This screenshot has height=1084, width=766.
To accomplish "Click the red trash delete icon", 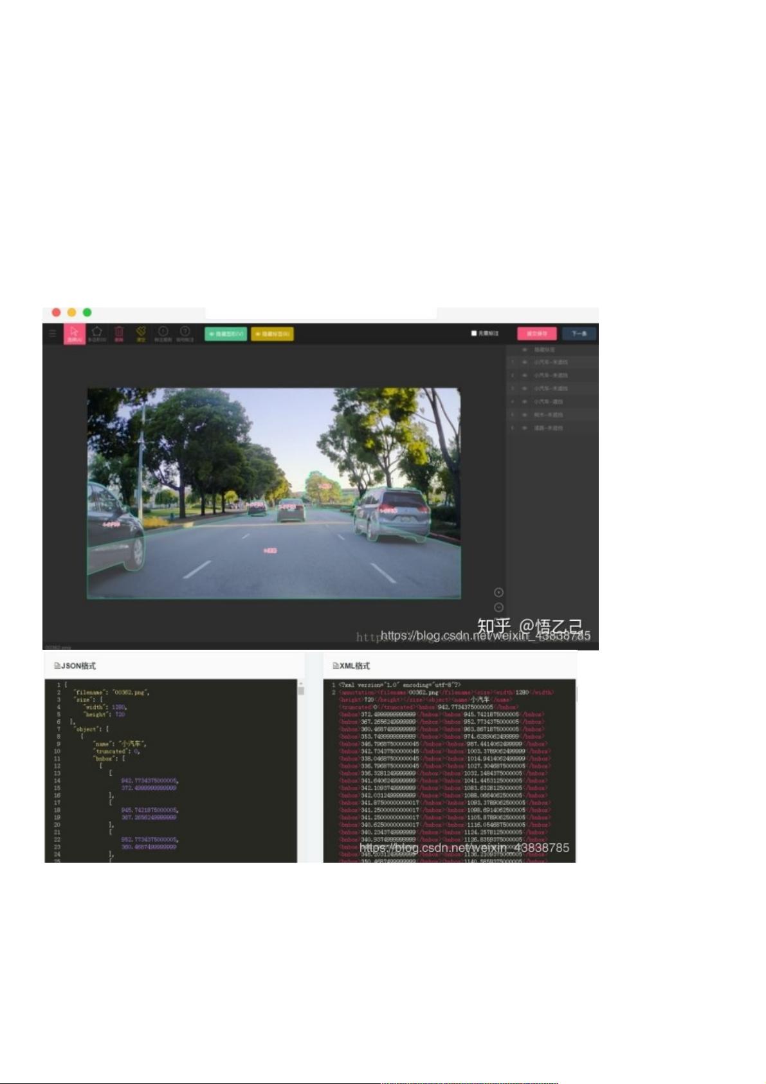I will click(x=119, y=333).
